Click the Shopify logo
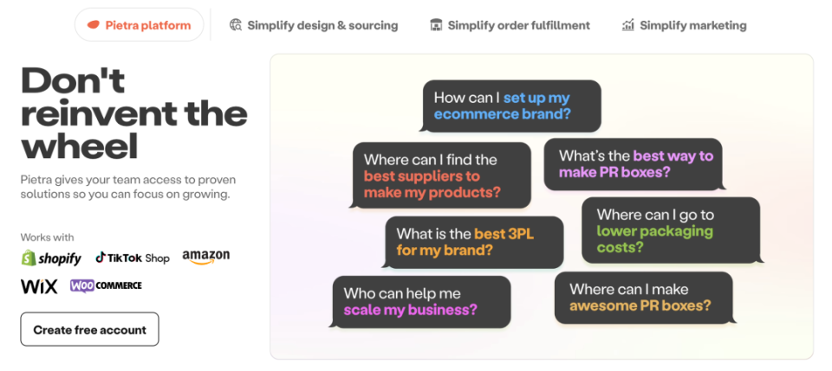The height and width of the screenshot is (371, 832). coord(51,258)
